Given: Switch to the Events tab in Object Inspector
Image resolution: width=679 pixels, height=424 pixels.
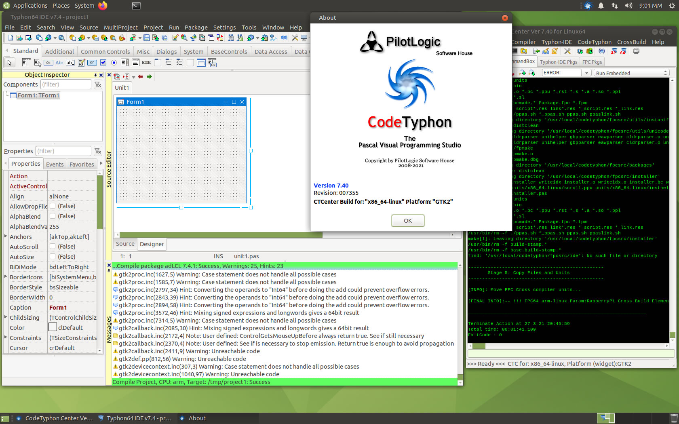Looking at the screenshot, I should point(55,165).
